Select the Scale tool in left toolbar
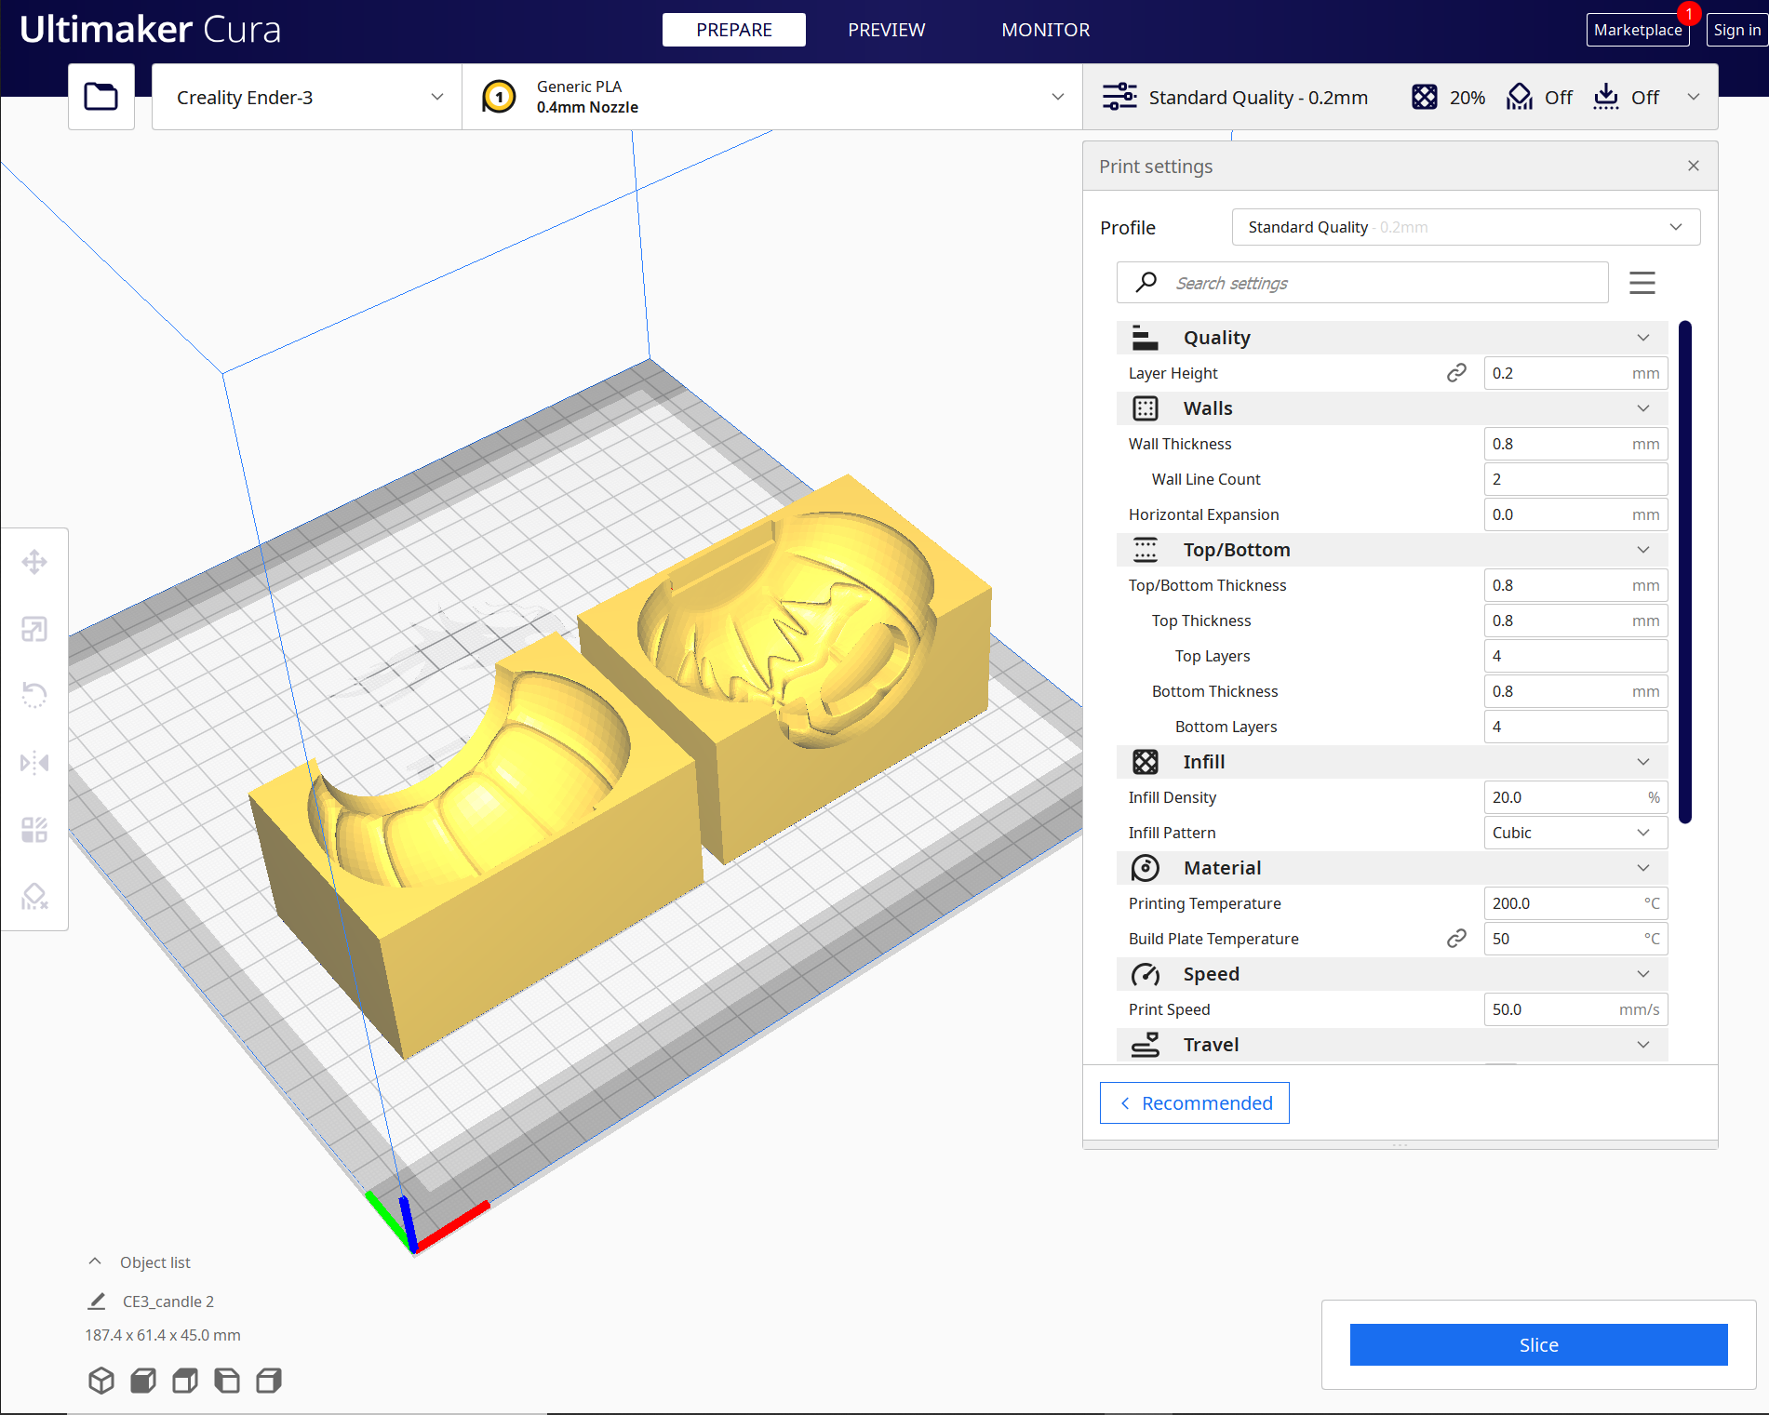The height and width of the screenshot is (1415, 1769). (34, 629)
